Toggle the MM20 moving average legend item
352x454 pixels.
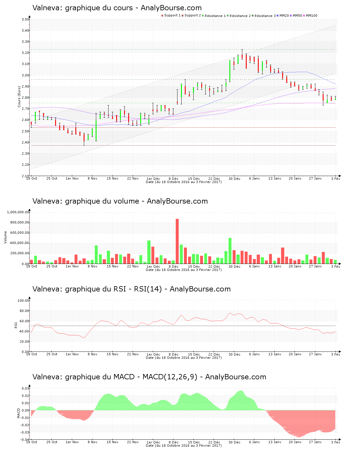[283, 16]
